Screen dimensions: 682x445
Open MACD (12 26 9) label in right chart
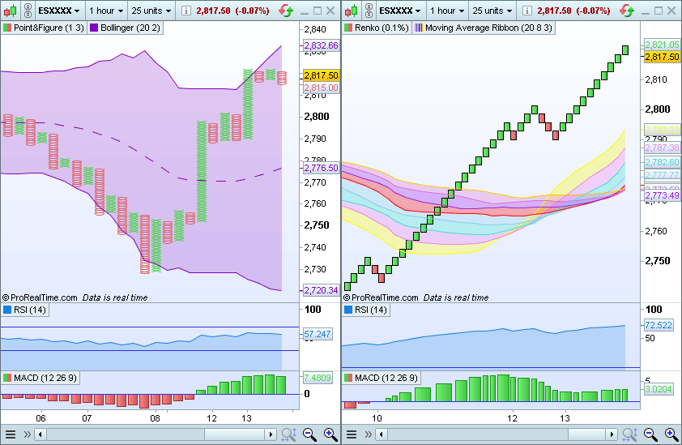(381, 378)
